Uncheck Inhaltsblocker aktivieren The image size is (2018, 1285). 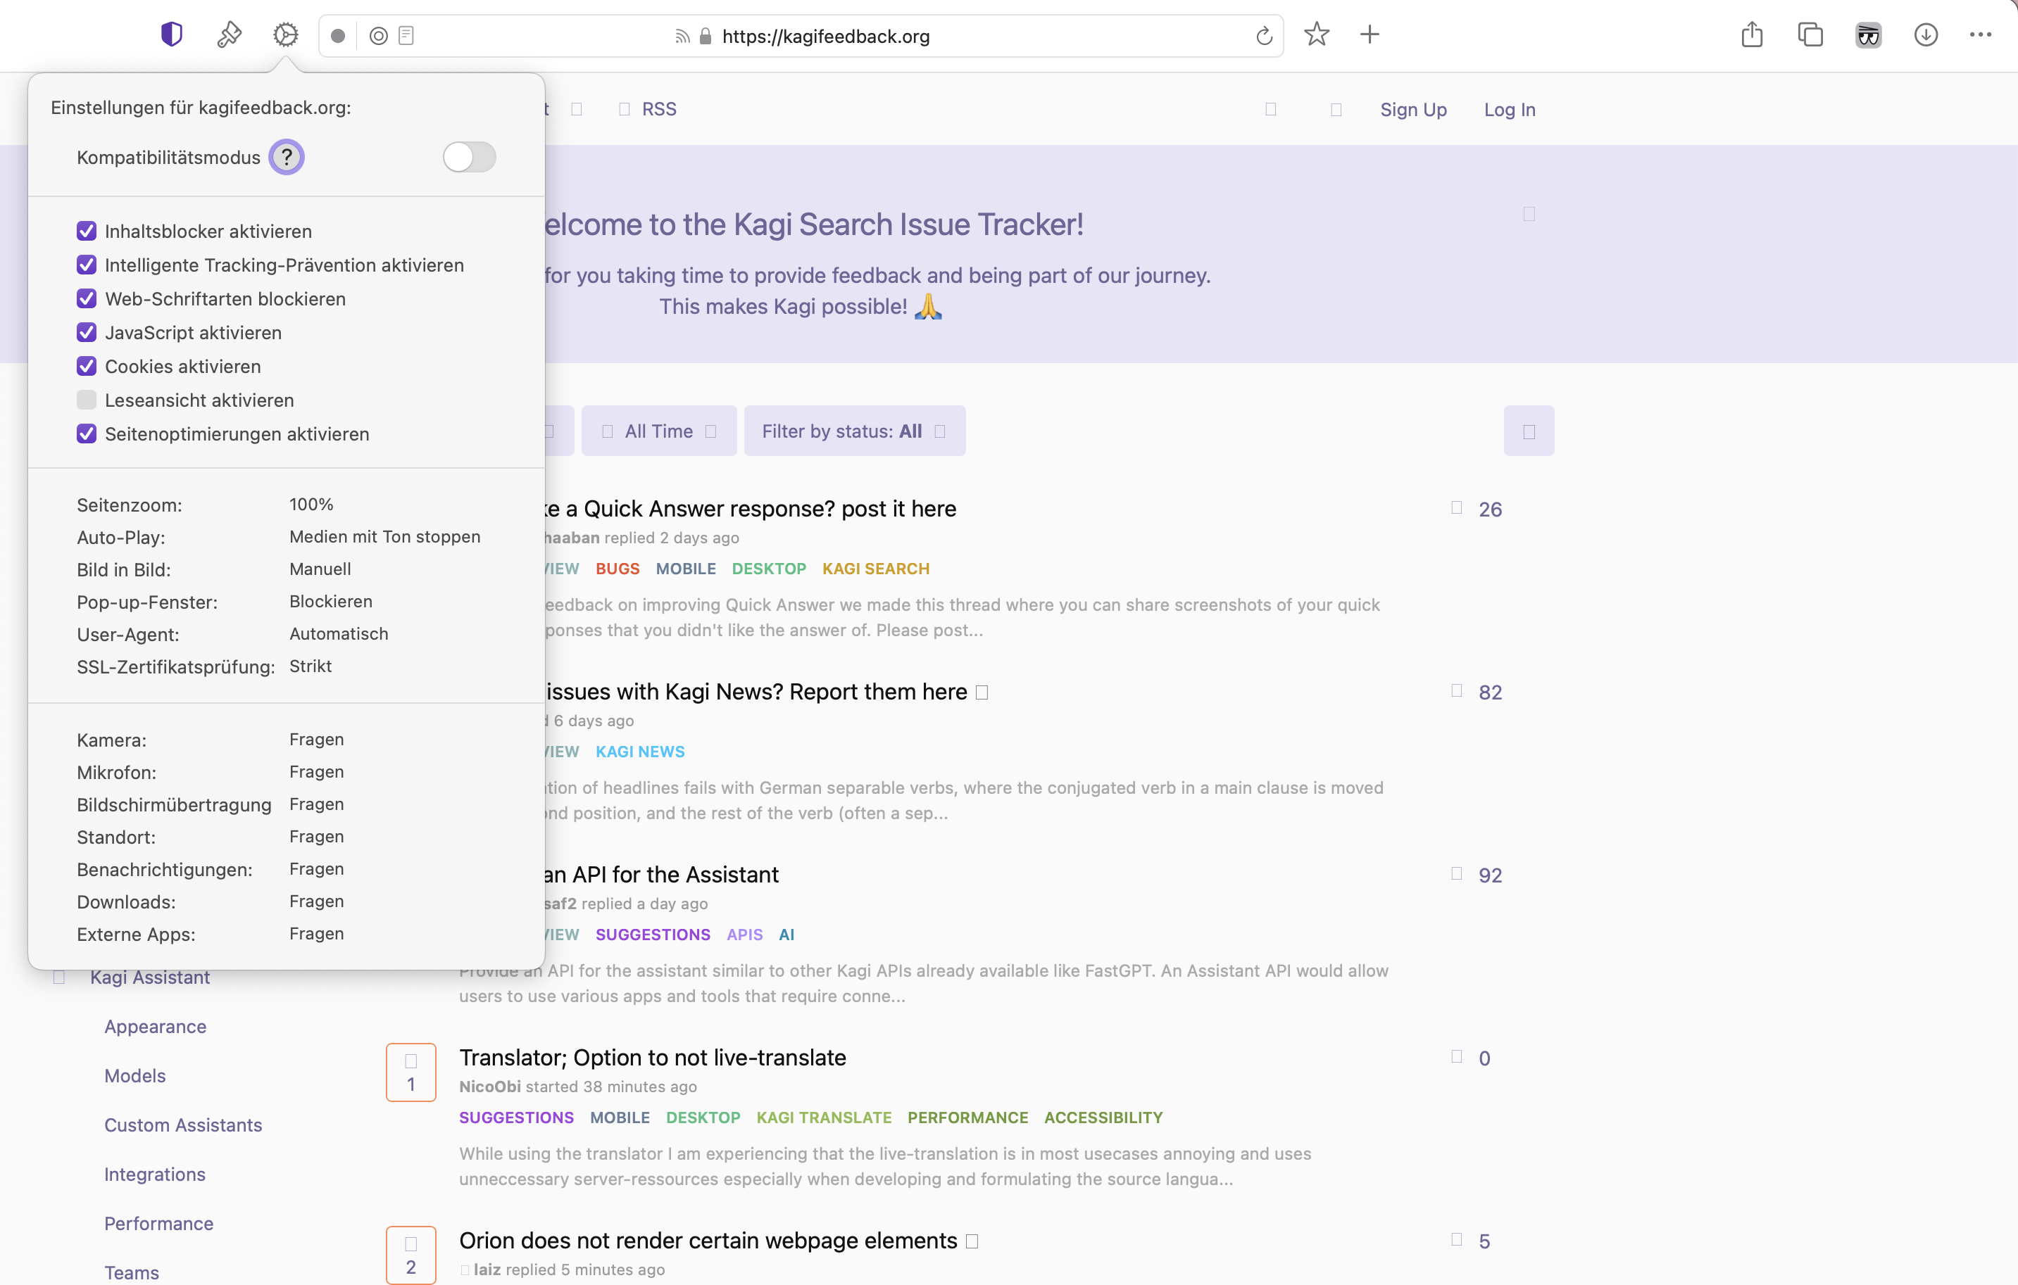87,232
